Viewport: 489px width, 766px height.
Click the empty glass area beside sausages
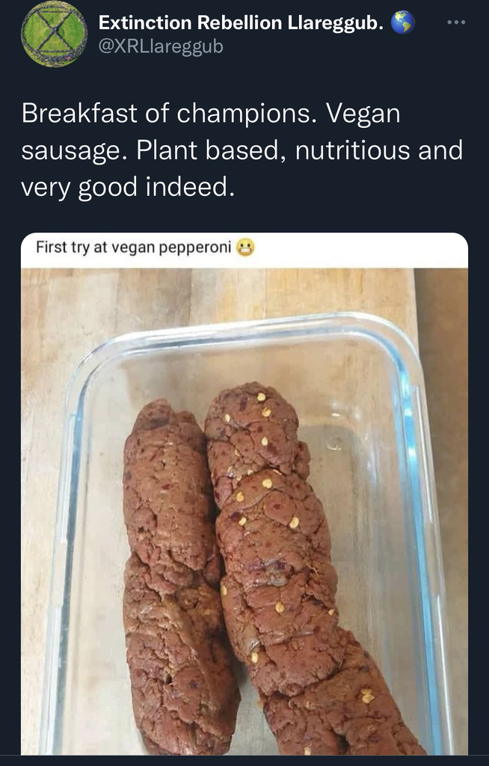[357, 513]
